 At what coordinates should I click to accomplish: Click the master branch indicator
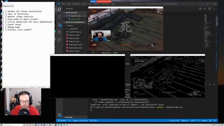click(62, 120)
